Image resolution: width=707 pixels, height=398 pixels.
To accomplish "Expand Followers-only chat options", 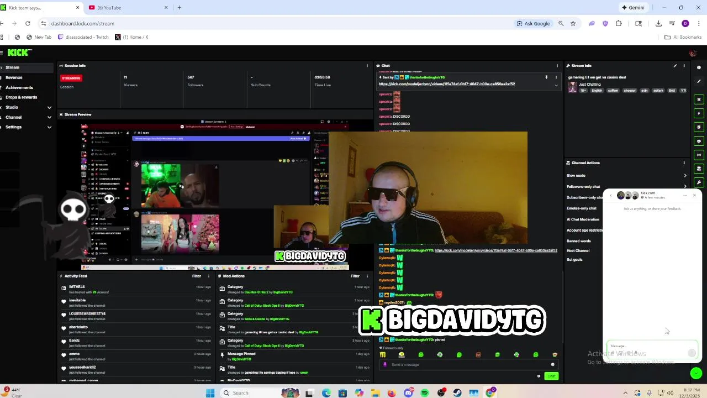I will coord(685,186).
